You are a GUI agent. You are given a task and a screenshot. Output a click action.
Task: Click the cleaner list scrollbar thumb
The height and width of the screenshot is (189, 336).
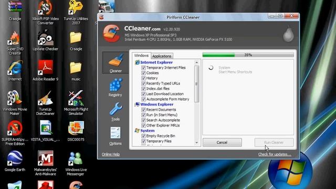click(196, 84)
